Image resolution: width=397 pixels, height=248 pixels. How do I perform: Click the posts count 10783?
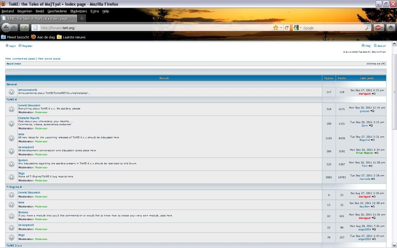pyautogui.click(x=342, y=177)
